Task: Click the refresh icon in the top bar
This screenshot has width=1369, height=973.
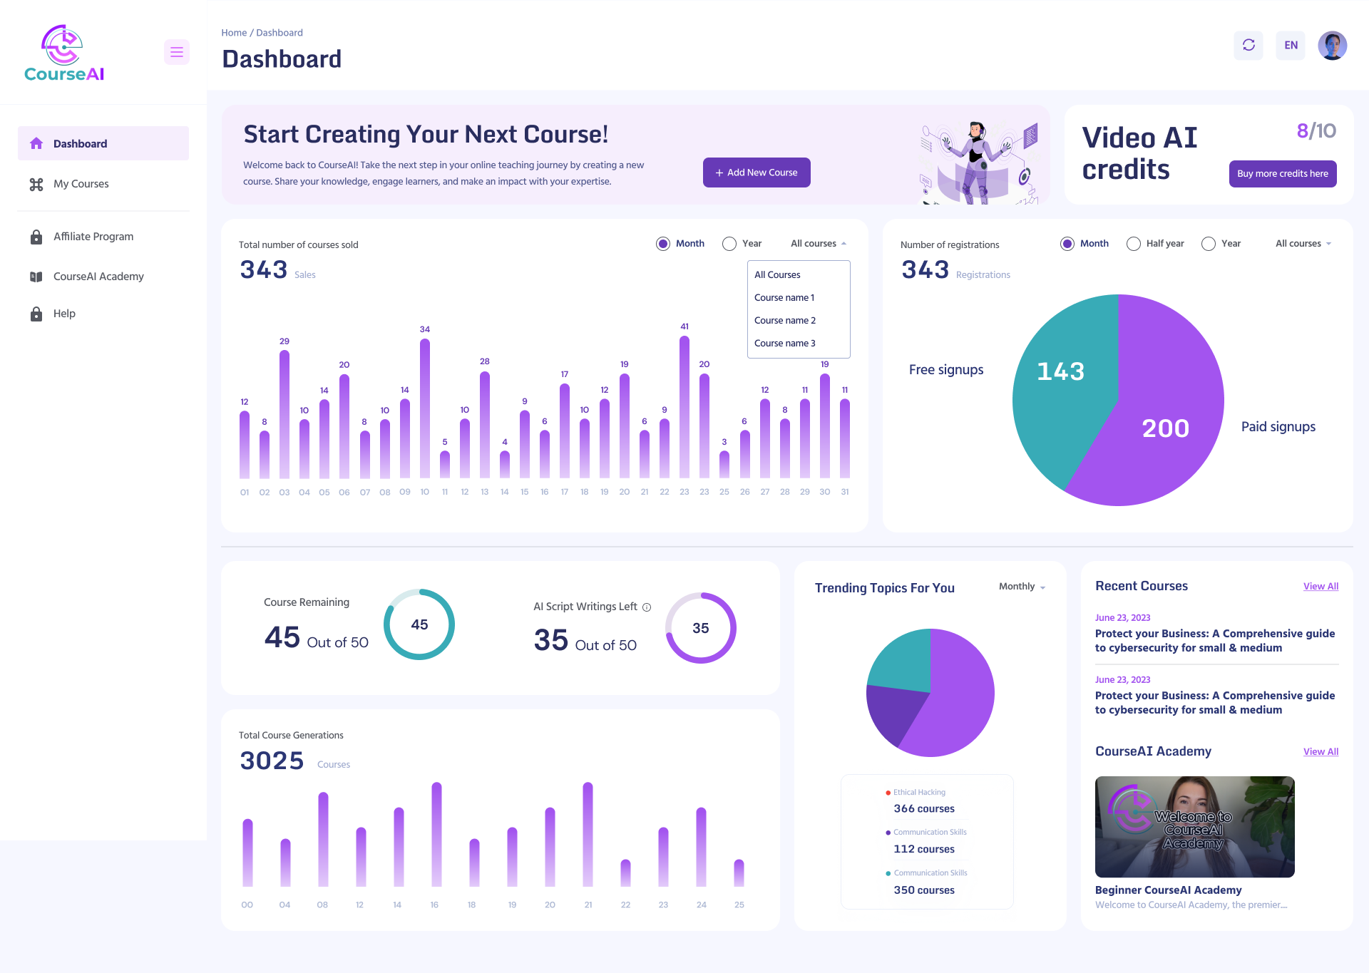Action: 1248,45
